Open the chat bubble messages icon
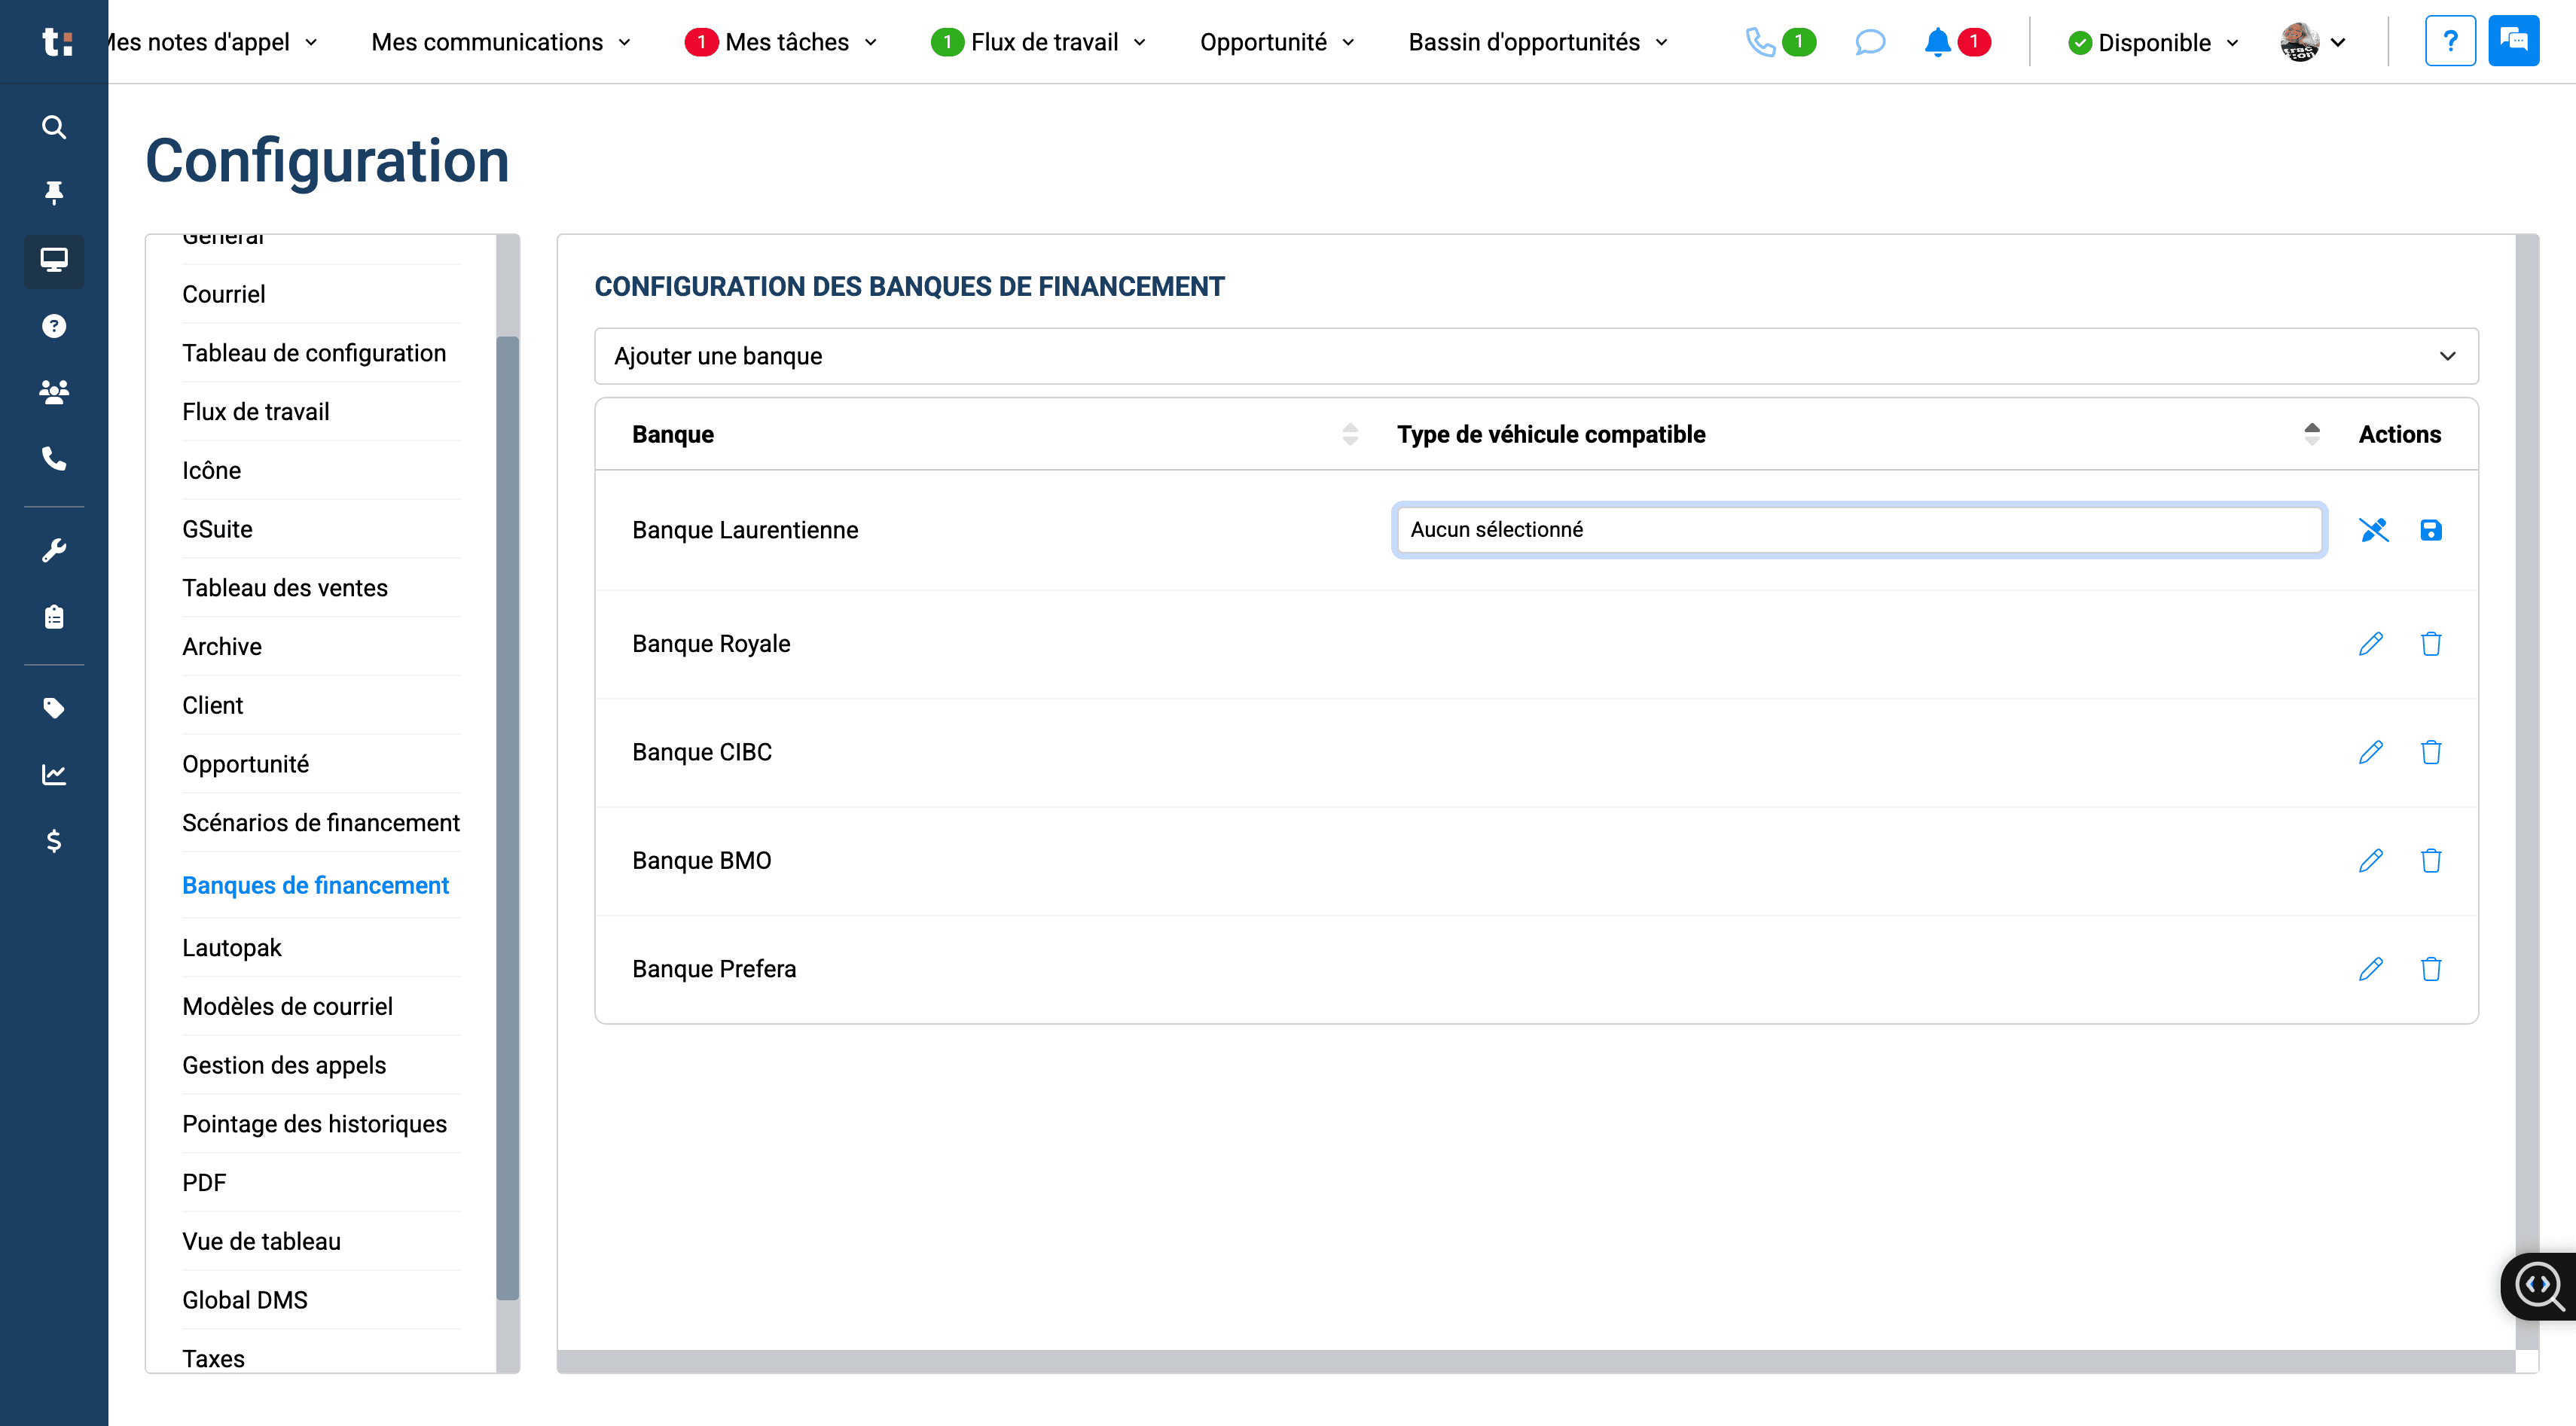The width and height of the screenshot is (2576, 1426). (1869, 42)
